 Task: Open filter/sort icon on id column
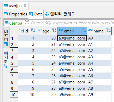click(33, 30)
